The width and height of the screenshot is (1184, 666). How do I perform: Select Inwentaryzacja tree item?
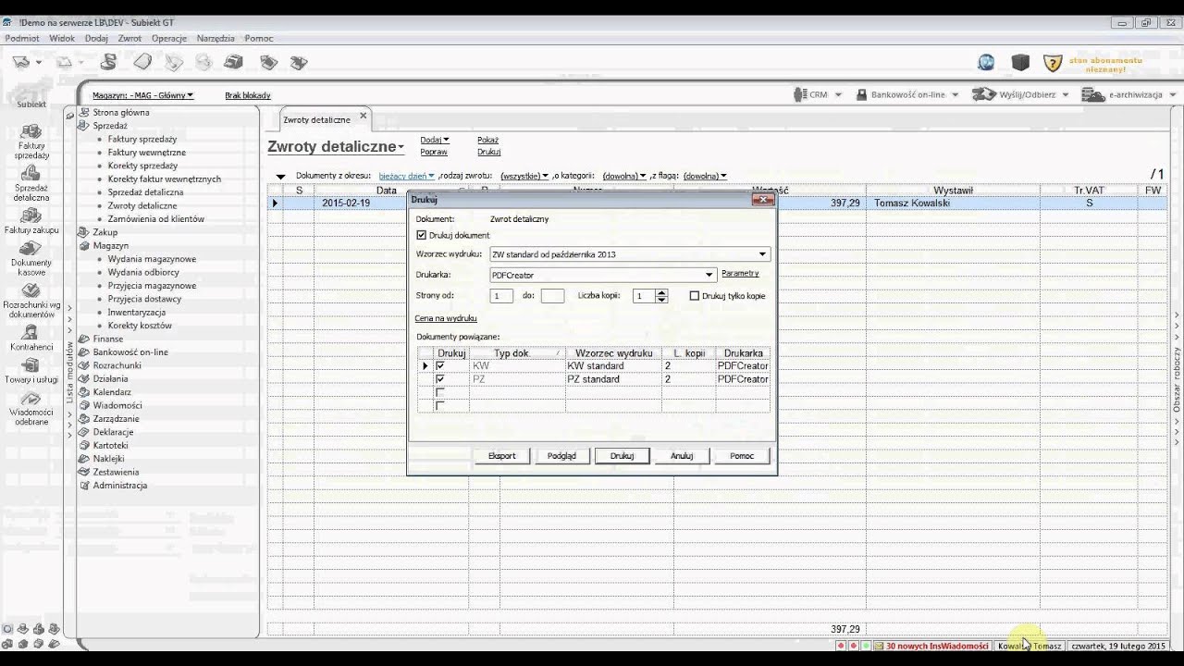pos(137,313)
